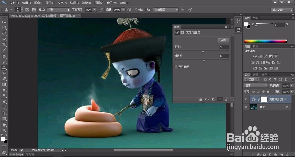Select the Quick Selection tool
Screen dimensions: 295x157
pyautogui.click(x=4, y=39)
